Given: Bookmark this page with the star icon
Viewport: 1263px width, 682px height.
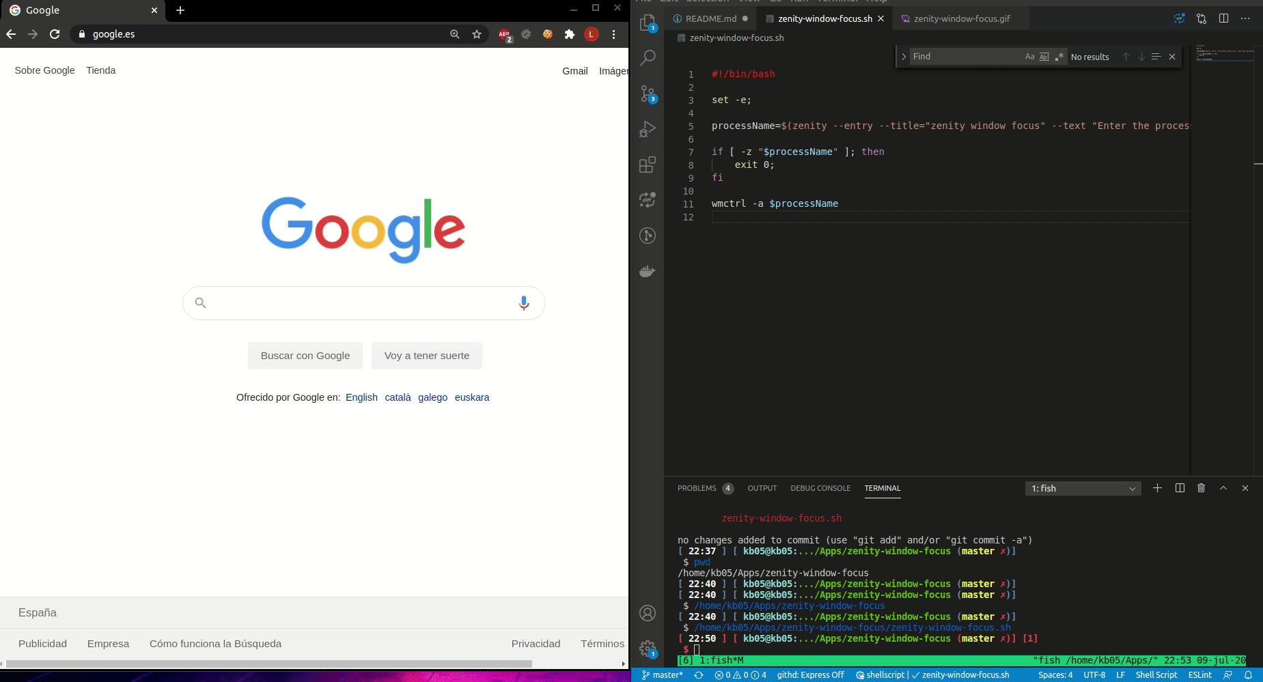Looking at the screenshot, I should coord(477,34).
